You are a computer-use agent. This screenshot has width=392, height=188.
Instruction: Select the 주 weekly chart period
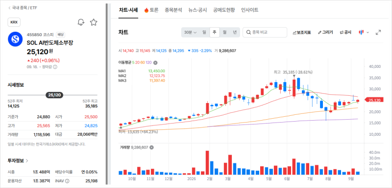(215, 32)
